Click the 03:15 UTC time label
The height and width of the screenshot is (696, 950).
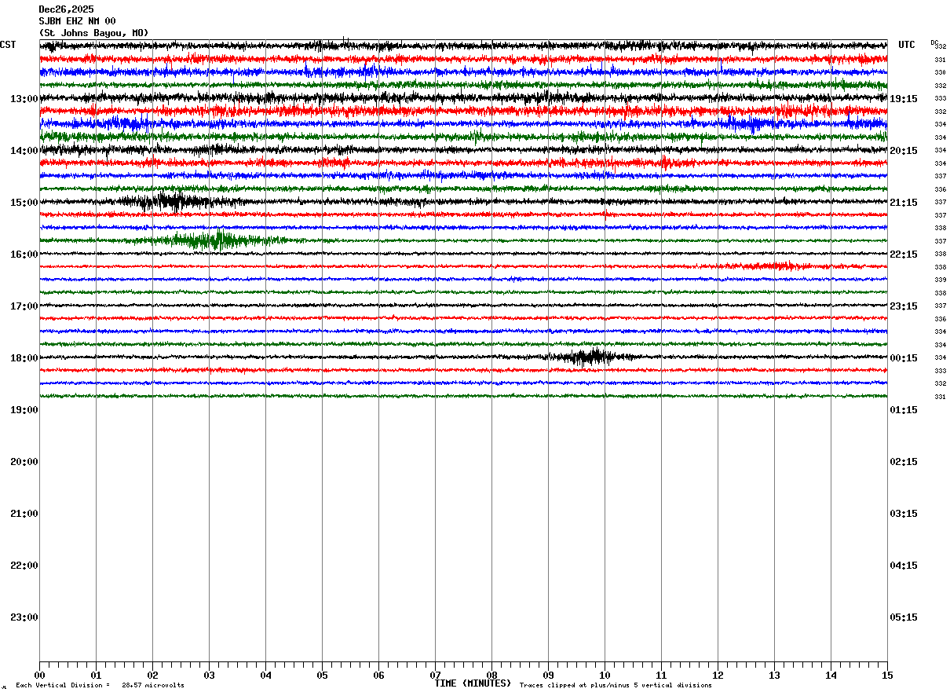click(x=904, y=514)
